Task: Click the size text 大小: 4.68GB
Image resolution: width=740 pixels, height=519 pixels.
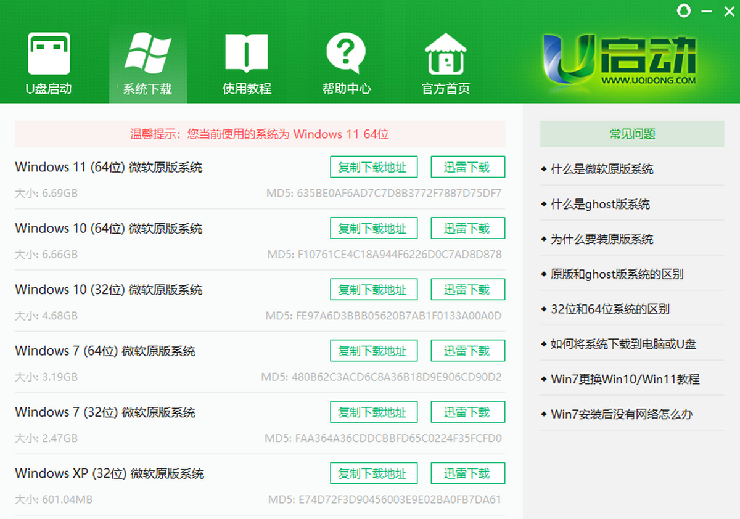Action: 46,316
